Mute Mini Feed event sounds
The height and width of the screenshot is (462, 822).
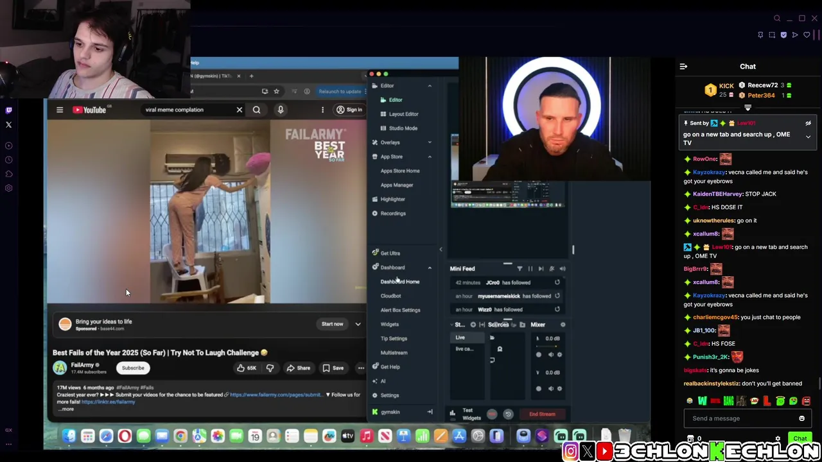pos(563,269)
